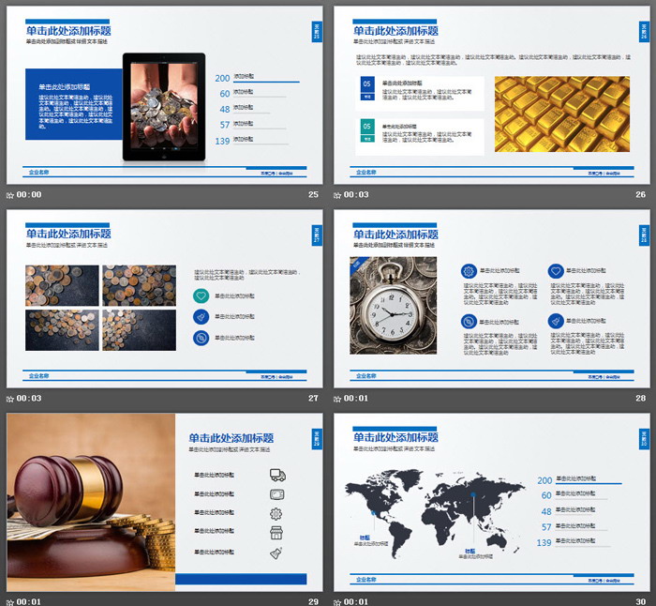The height and width of the screenshot is (606, 656).
Task: Select slide 29 thumbnail with the gavel
Action: point(163,502)
